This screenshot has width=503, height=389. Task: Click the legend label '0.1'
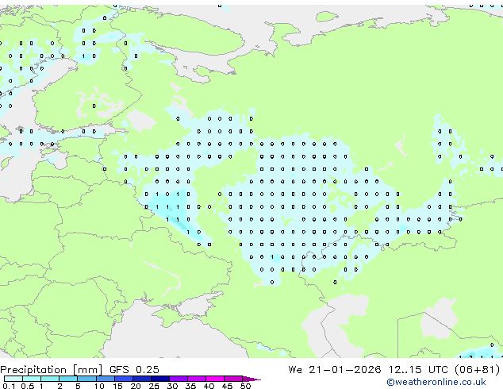(9, 386)
